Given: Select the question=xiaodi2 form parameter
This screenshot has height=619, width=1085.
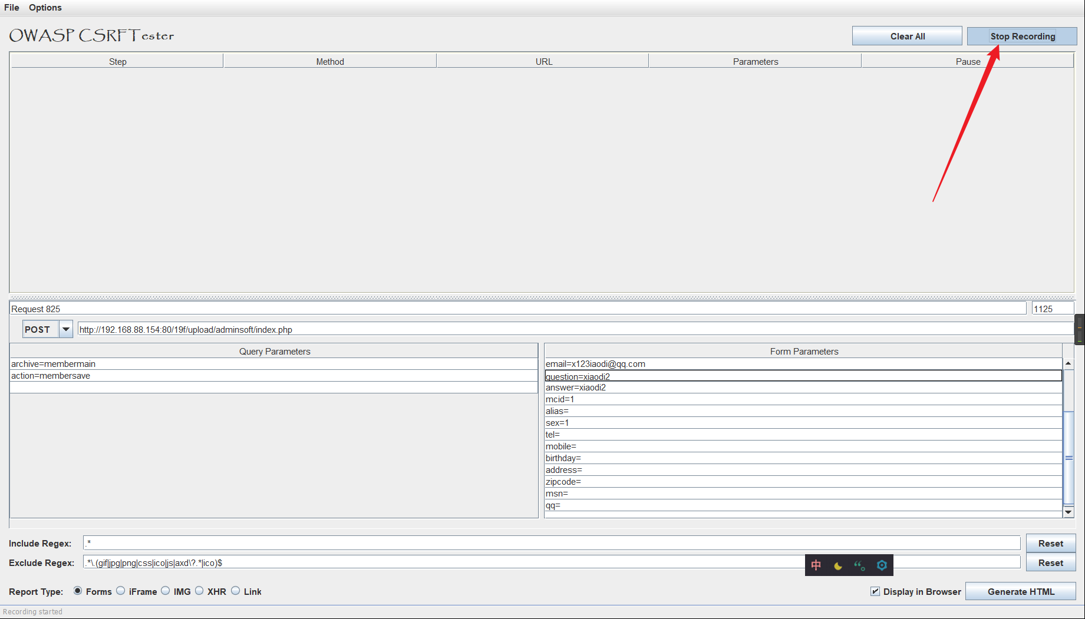Looking at the screenshot, I should coord(648,376).
